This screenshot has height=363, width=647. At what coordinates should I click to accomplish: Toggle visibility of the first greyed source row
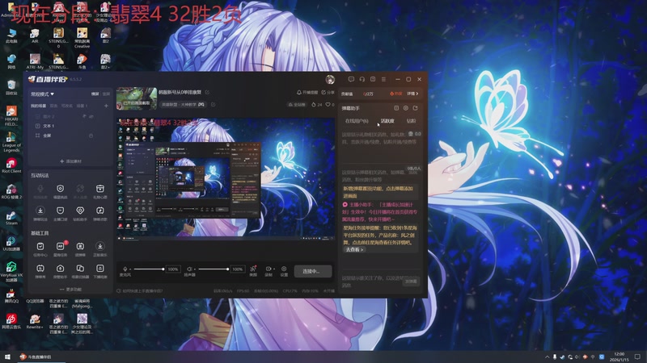coord(91,116)
